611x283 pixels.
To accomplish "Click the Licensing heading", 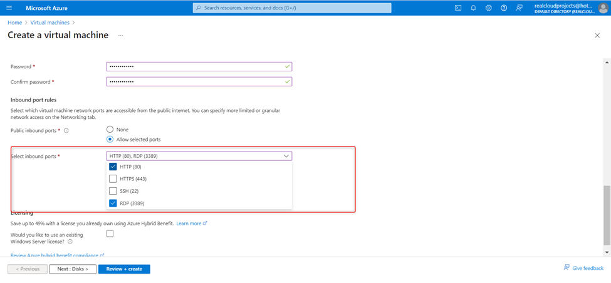I will [22, 213].
